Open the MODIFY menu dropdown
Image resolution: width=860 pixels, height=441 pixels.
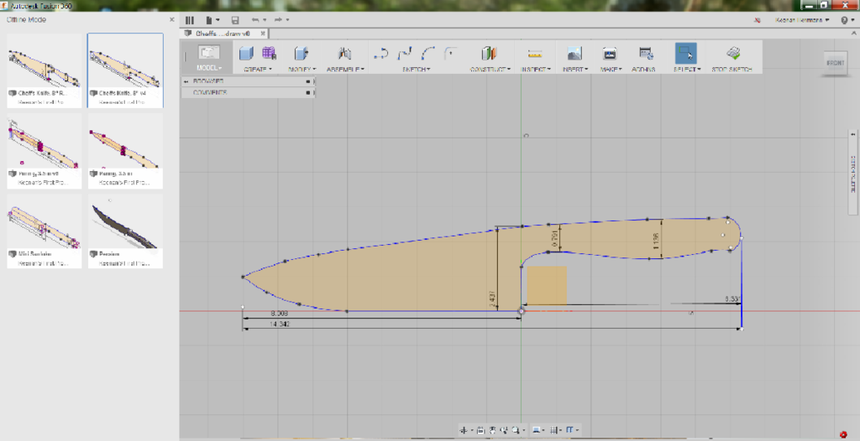[302, 69]
